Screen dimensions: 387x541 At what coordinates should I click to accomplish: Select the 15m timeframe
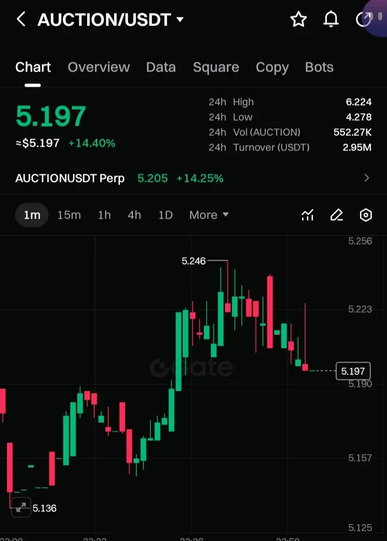coord(69,215)
